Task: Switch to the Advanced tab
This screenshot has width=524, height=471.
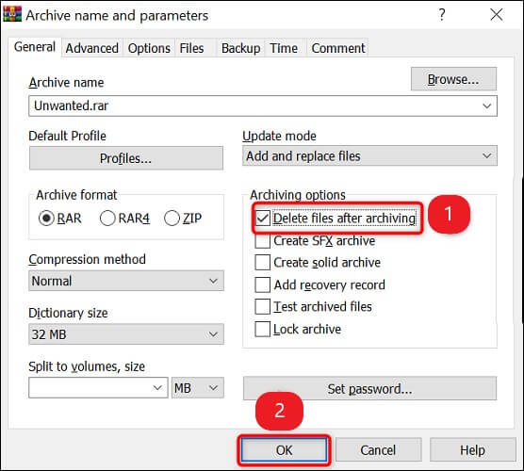Action: (92, 48)
